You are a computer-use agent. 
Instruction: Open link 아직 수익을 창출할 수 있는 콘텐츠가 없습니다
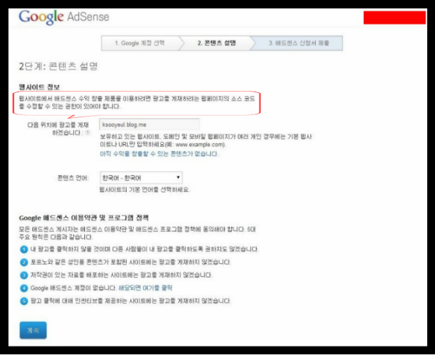(x=159, y=154)
